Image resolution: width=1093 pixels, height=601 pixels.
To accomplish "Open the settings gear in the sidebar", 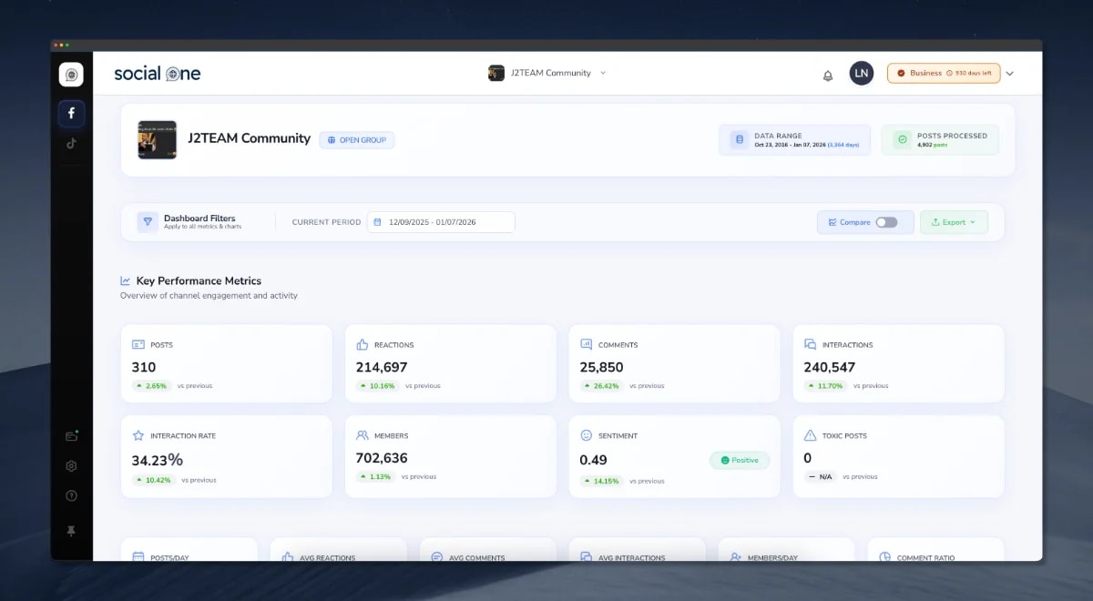I will pyautogui.click(x=71, y=465).
